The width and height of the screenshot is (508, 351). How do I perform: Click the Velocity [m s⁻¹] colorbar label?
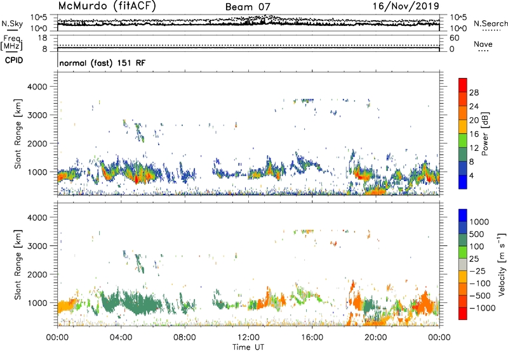tap(502, 264)
